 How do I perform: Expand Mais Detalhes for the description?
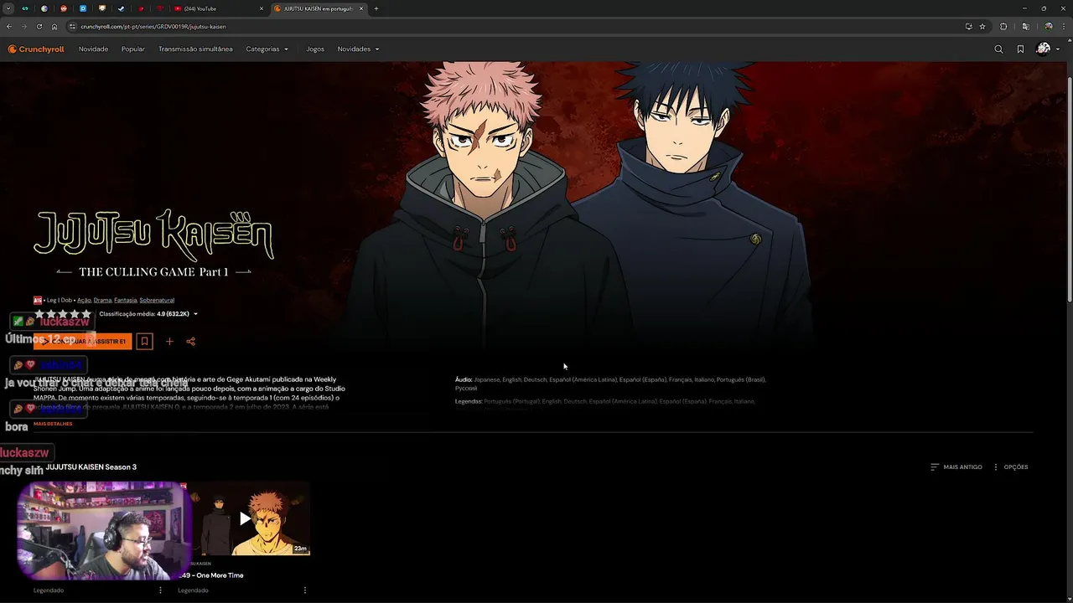point(53,424)
